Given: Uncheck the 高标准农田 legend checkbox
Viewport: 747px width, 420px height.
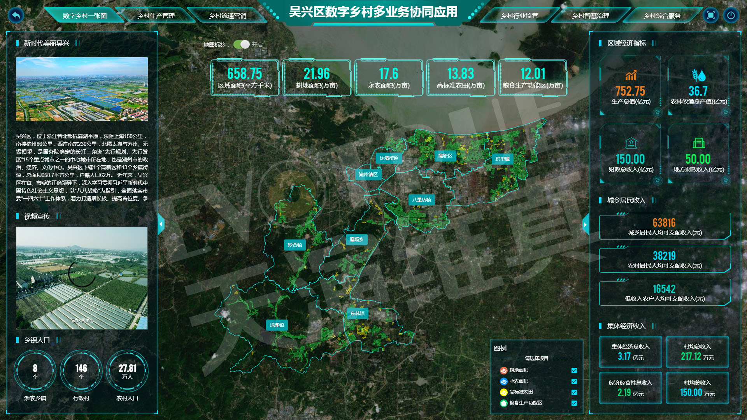Looking at the screenshot, I should [x=574, y=392].
